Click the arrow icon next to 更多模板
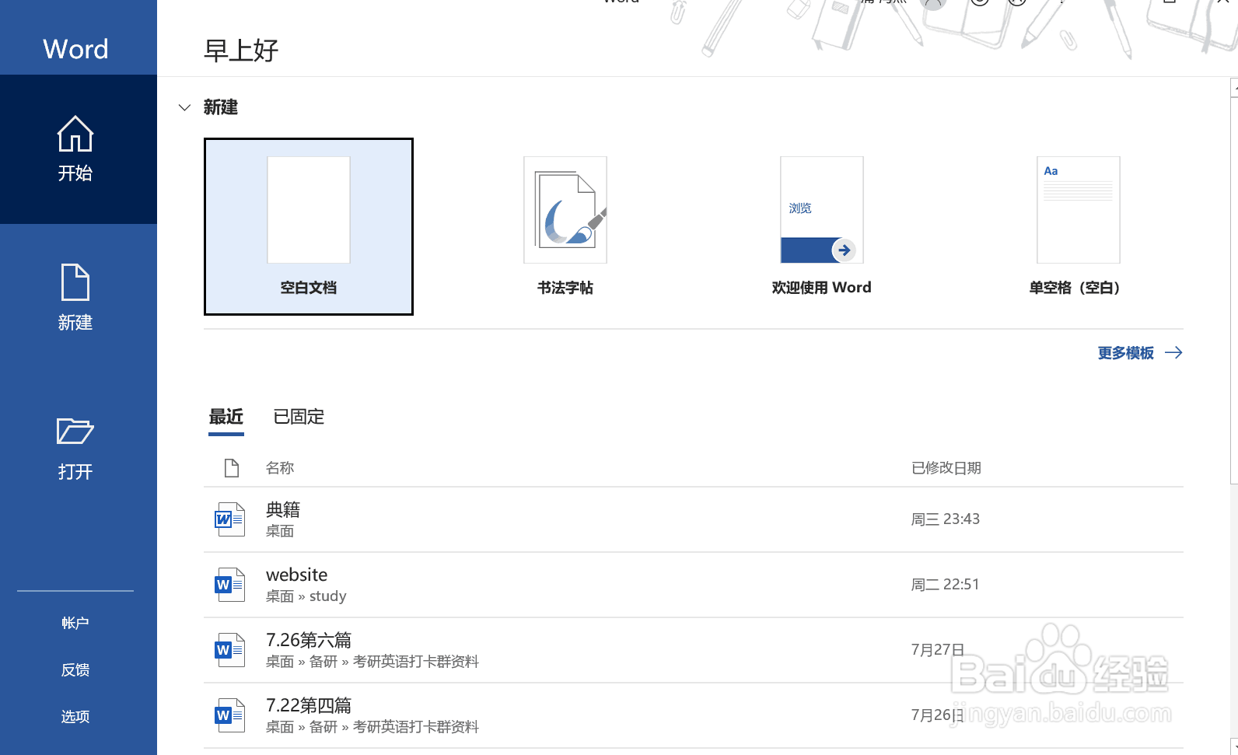The height and width of the screenshot is (755, 1238). coord(1173,353)
